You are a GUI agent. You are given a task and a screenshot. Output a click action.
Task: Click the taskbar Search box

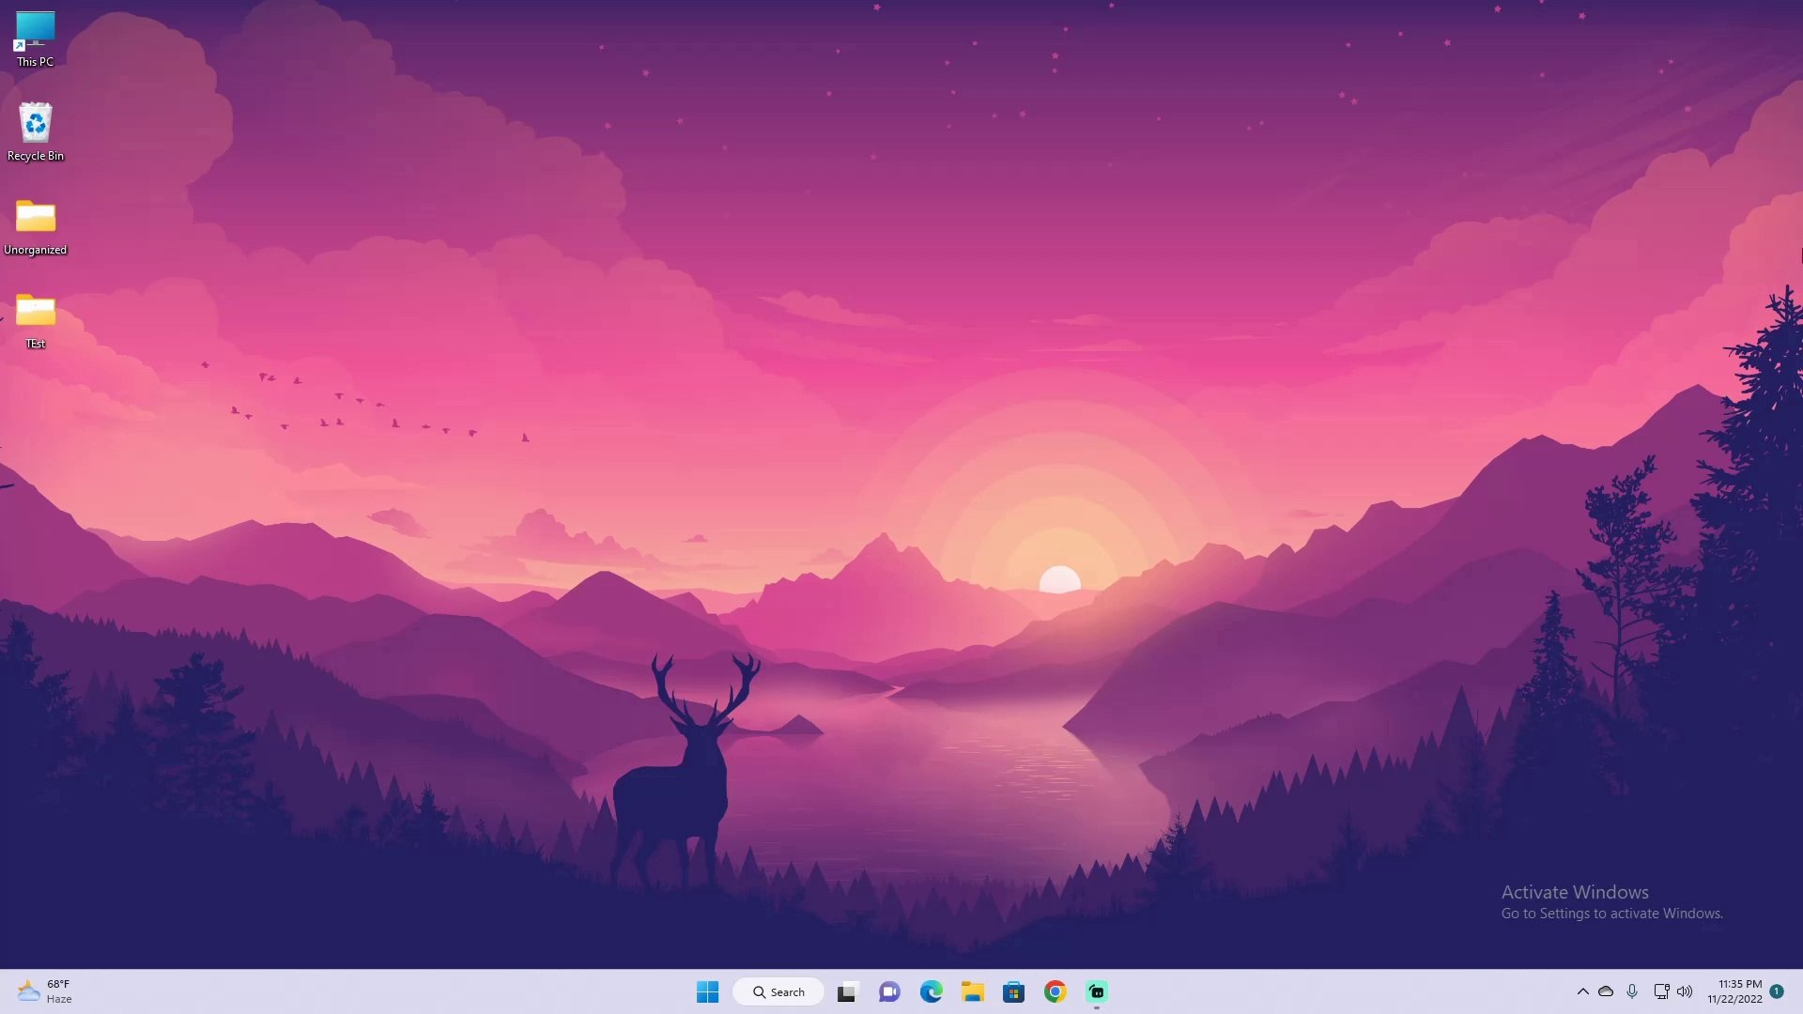(778, 991)
